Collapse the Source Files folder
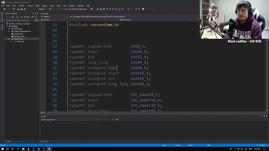This screenshot has height=151, width=269. tap(9, 39)
